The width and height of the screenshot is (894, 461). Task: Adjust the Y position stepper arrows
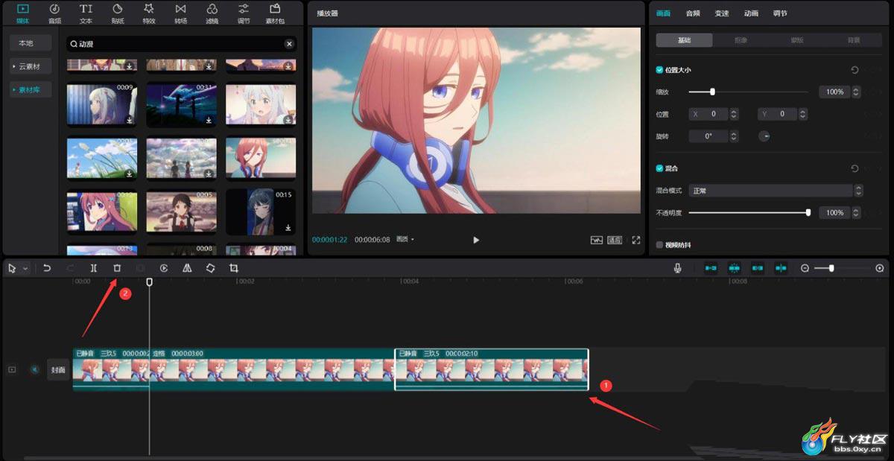[803, 114]
